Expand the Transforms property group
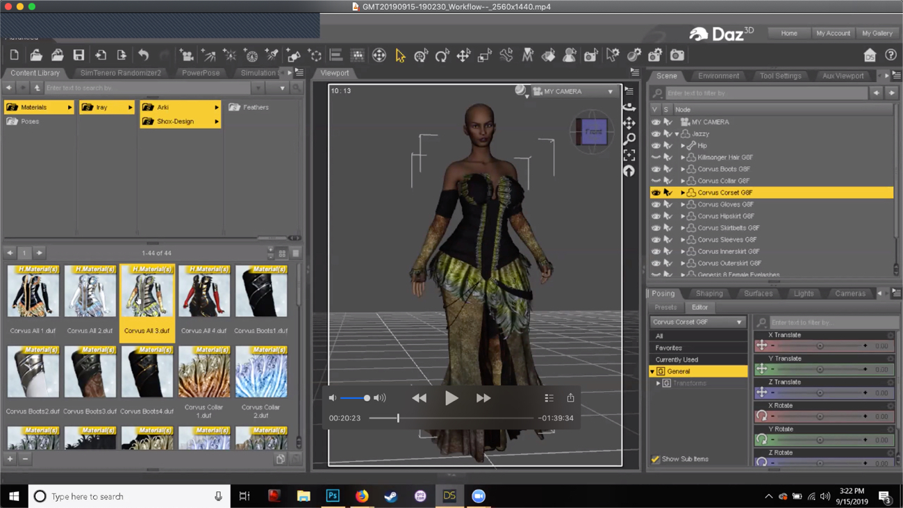Viewport: 903px width, 508px height. click(x=658, y=384)
